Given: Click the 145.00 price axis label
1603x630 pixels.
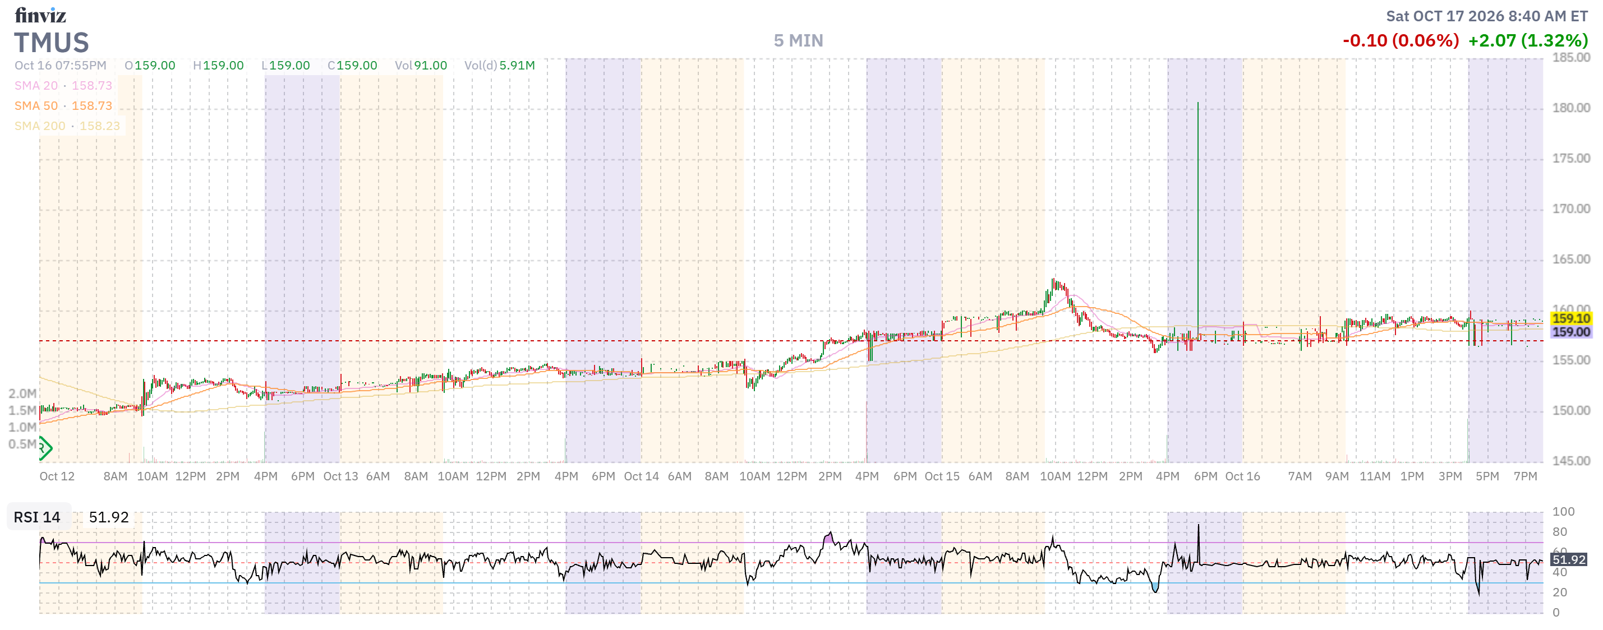Looking at the screenshot, I should click(1570, 460).
